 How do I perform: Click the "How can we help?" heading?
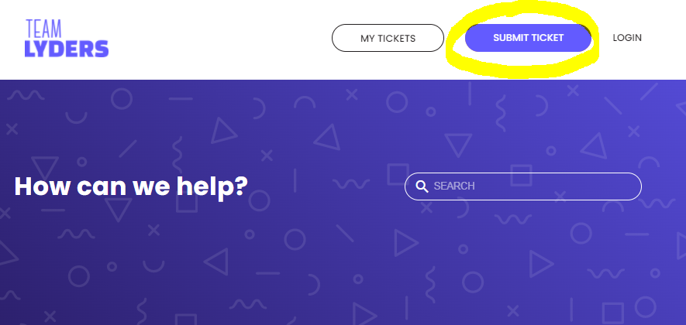coord(131,186)
